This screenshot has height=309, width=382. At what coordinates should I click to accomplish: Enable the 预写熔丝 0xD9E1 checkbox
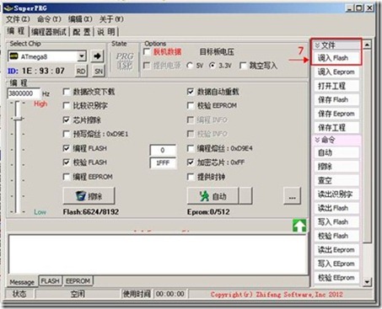click(67, 134)
